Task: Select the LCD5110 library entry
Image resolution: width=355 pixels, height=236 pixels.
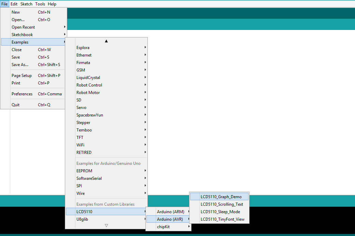Action: 106,211
